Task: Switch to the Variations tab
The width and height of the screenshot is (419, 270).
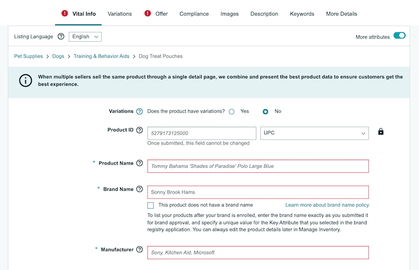Action: point(120,13)
